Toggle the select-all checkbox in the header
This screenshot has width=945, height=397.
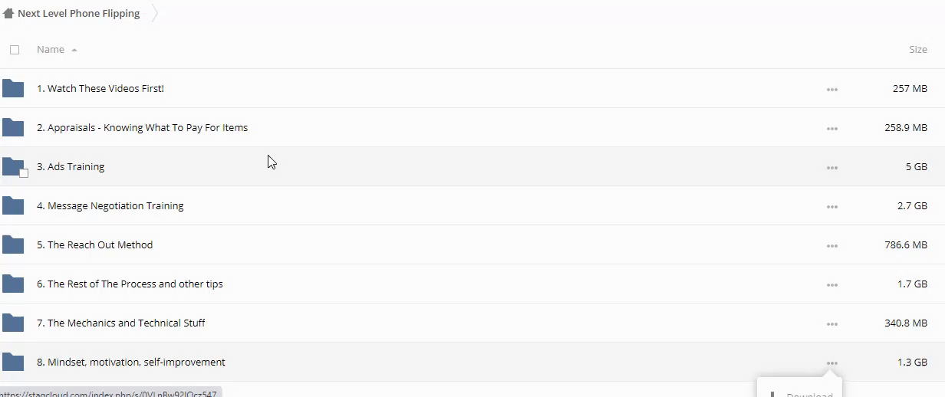click(x=15, y=50)
